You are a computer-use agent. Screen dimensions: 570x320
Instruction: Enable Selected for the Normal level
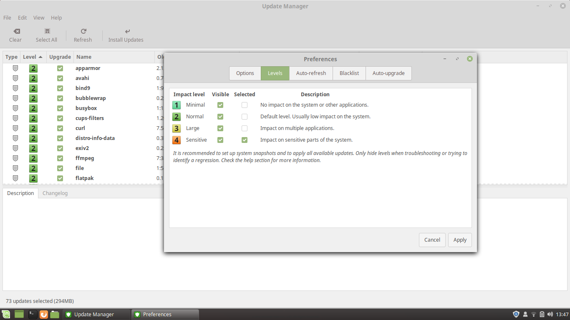245,117
